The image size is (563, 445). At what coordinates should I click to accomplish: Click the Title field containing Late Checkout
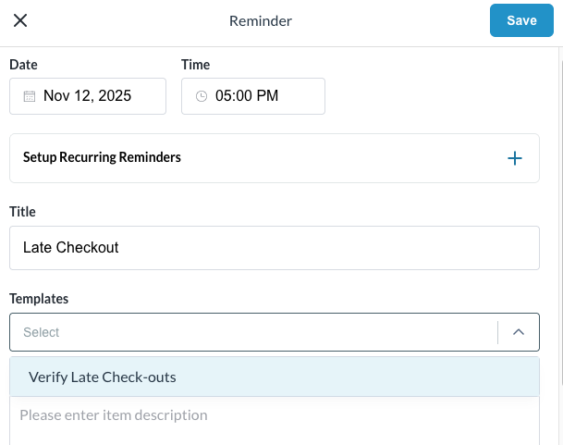[274, 248]
